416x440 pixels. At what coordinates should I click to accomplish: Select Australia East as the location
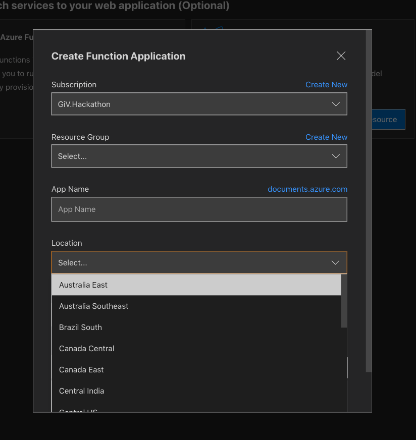[197, 285]
